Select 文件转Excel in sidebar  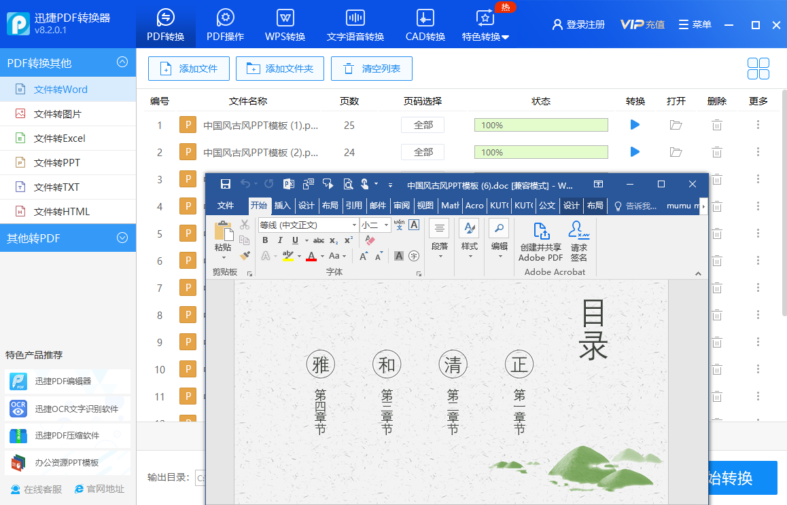click(68, 138)
